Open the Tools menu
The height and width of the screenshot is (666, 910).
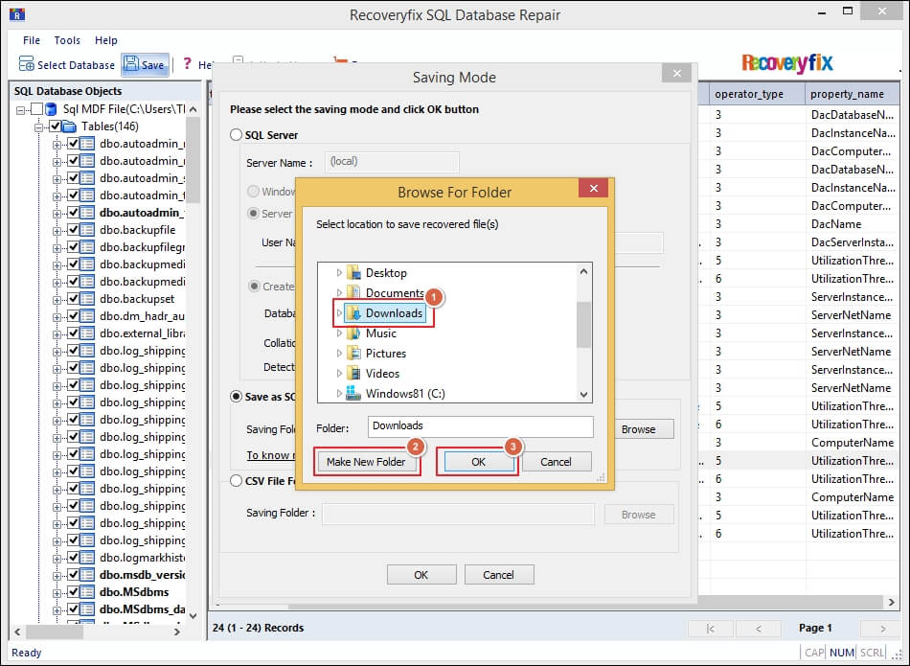coord(67,40)
